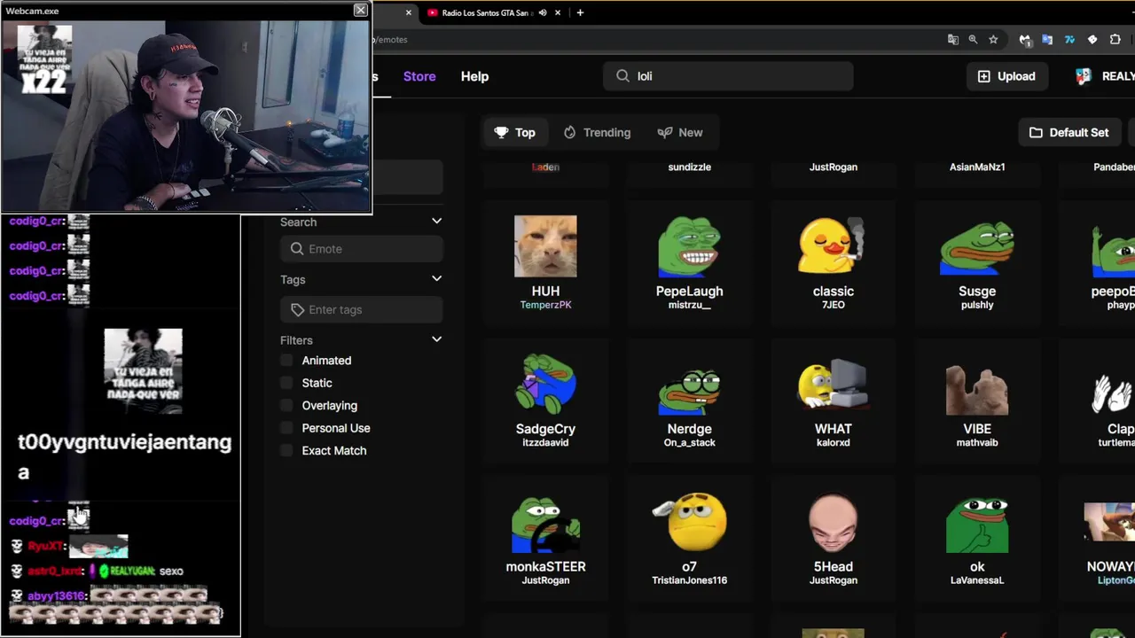Open TemperzPK's profile under HUH
Viewport: 1135px width, 638px height.
545,305
